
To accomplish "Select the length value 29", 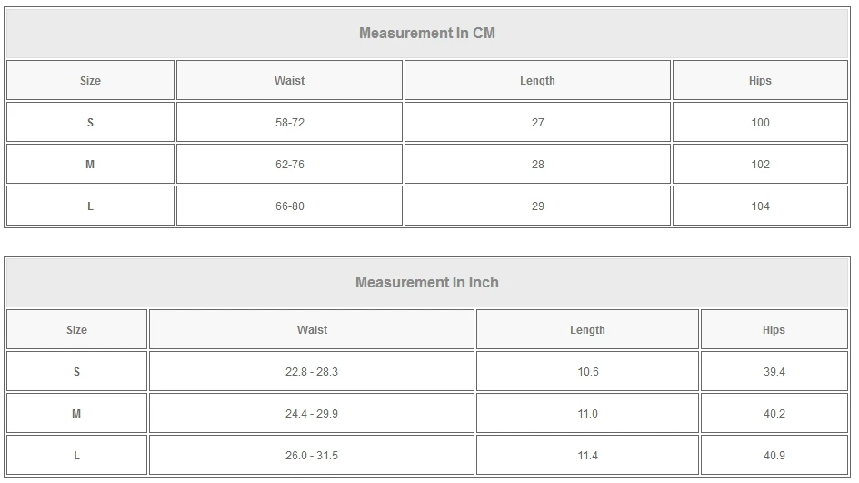I will [537, 206].
